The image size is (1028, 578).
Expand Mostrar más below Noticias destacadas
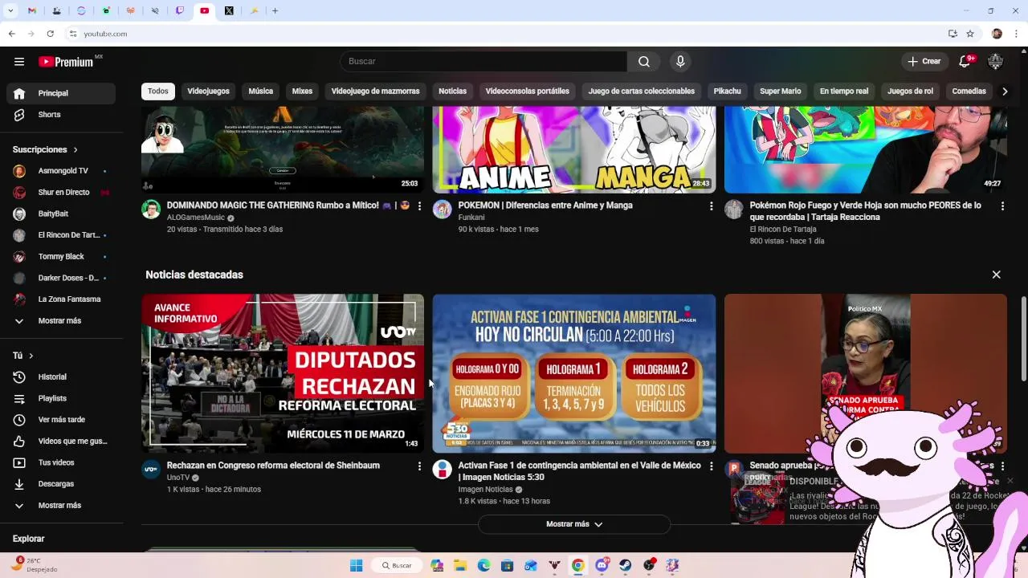click(x=574, y=524)
